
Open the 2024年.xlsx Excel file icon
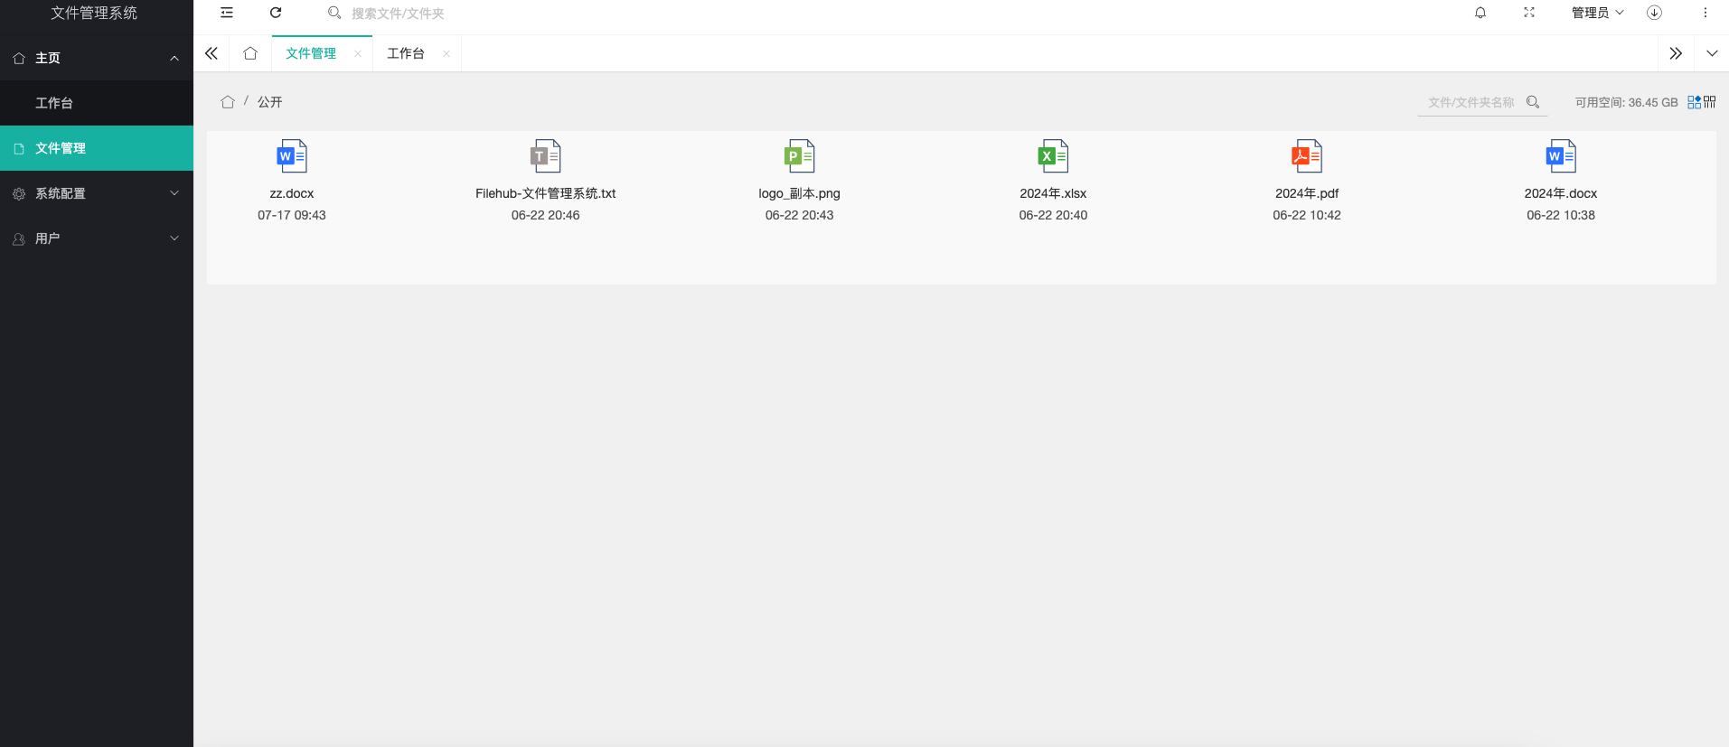1054,156
